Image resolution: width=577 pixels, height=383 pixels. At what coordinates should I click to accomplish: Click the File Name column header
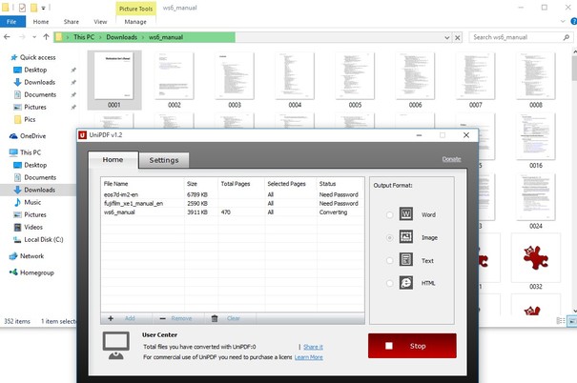[116, 184]
